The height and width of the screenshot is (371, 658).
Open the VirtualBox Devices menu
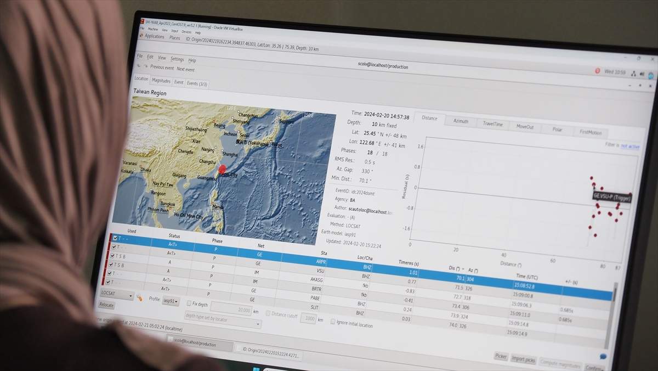pos(186,32)
